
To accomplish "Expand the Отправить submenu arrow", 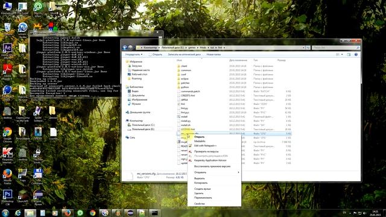I will (x=238, y=172).
